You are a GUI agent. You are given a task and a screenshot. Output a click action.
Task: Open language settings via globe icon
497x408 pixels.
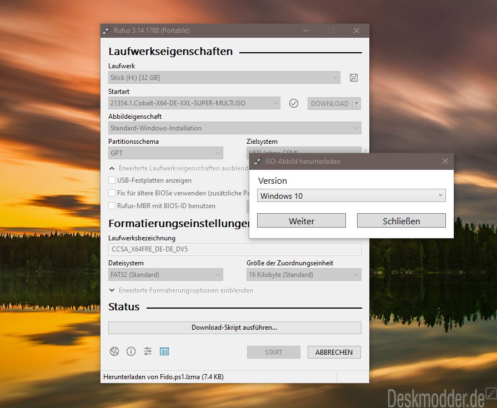(114, 351)
